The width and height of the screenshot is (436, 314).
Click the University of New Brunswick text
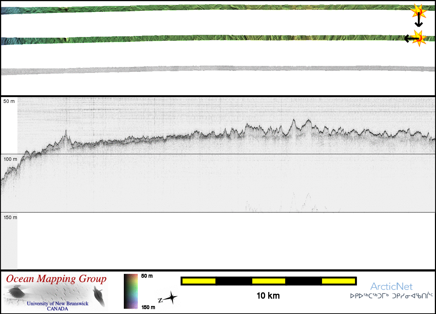click(58, 304)
